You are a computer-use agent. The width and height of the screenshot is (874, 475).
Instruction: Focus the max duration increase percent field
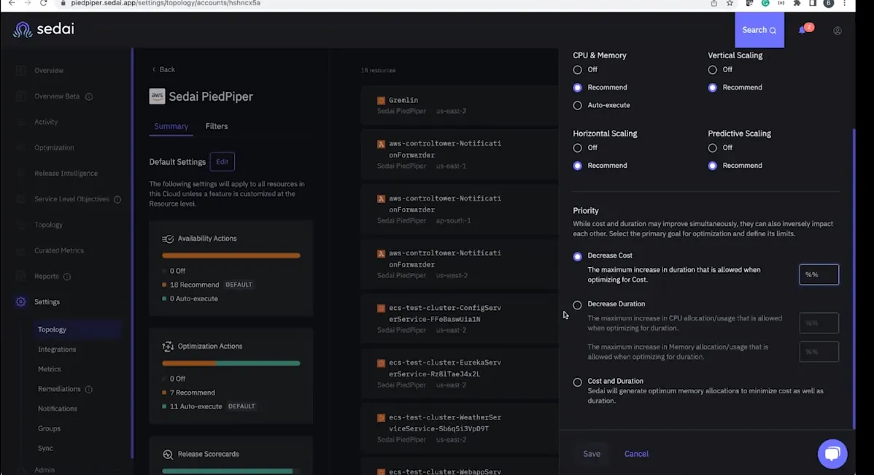[819, 274]
